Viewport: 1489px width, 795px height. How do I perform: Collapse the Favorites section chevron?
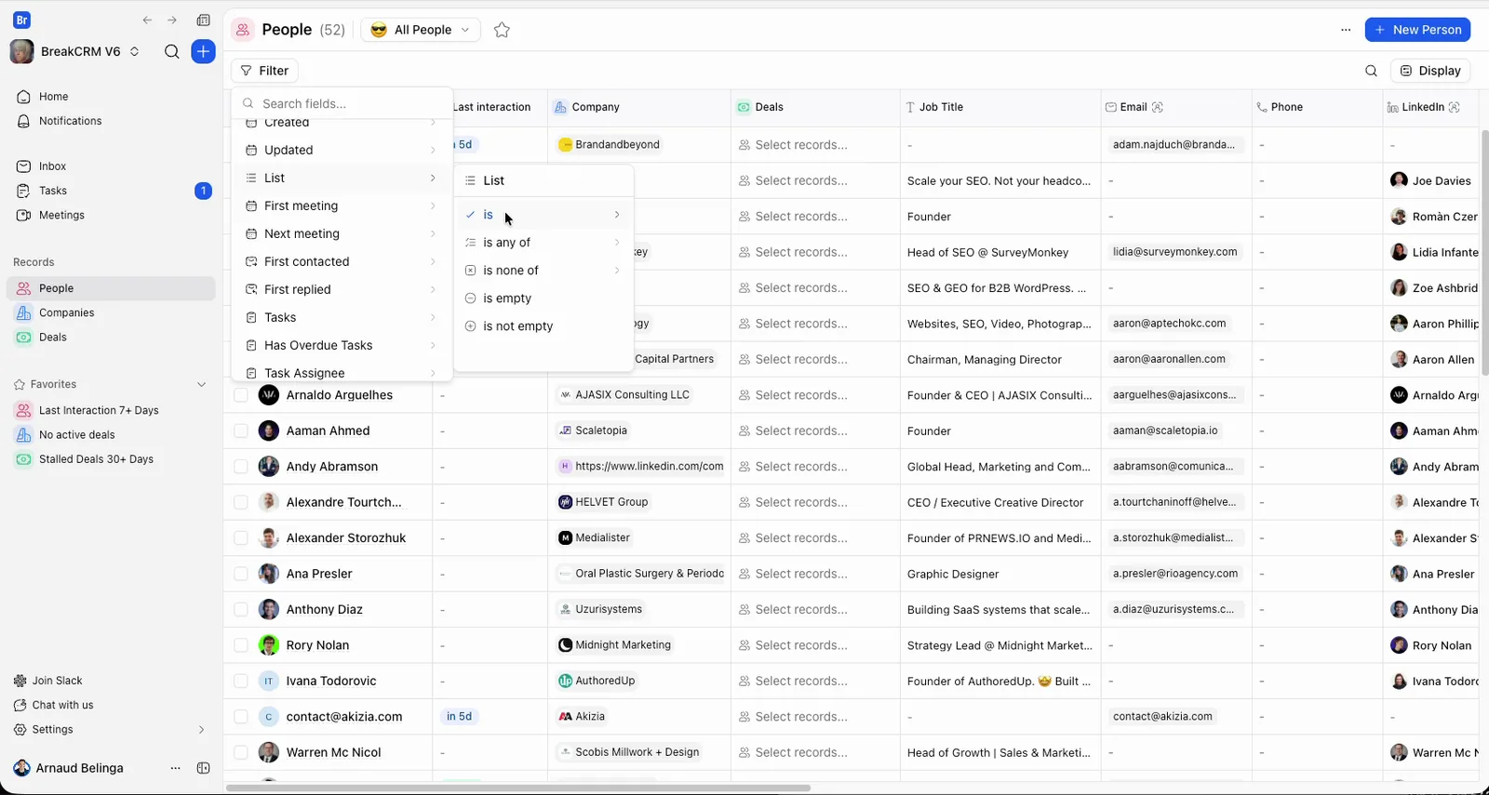[201, 384]
